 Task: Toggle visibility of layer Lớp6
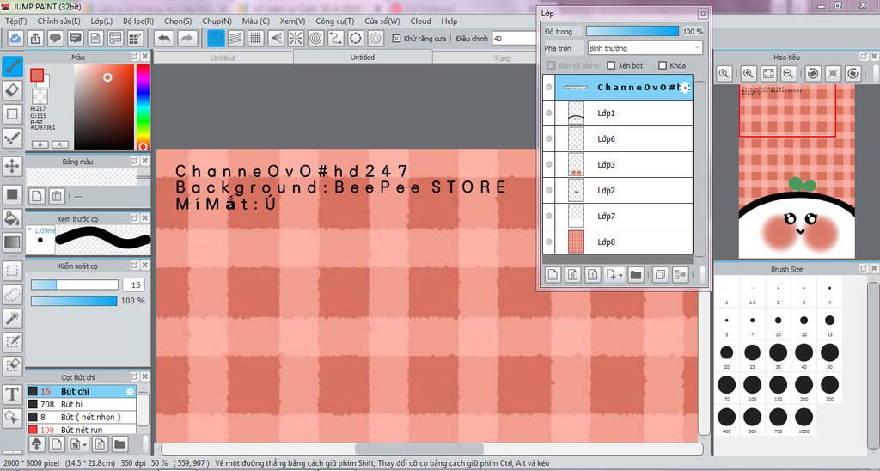tap(549, 138)
